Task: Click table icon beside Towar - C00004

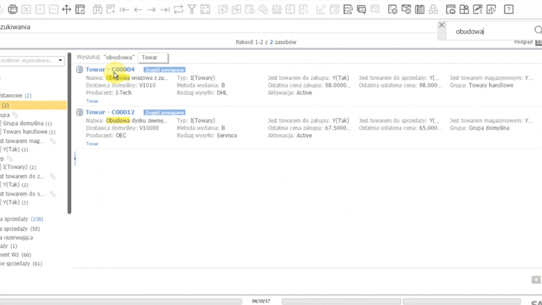Action: pyautogui.click(x=79, y=69)
